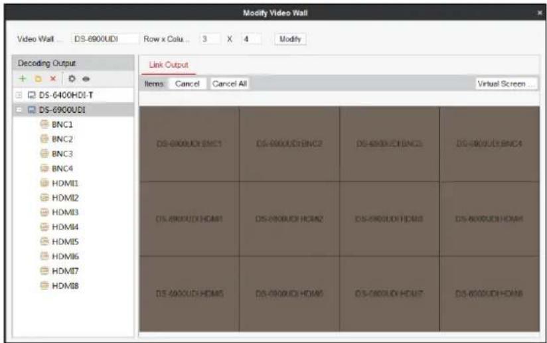Click the Video Wall name field
547x343 pixels.
(x=105, y=39)
